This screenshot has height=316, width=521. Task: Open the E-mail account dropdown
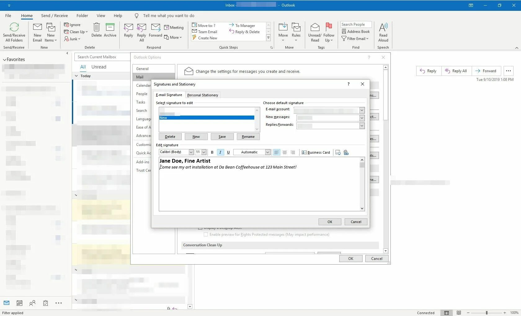[362, 110]
